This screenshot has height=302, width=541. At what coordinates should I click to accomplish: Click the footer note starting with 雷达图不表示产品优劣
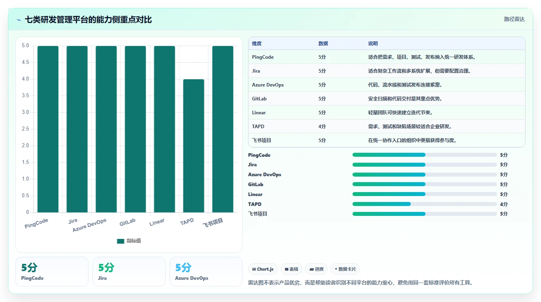360,283
